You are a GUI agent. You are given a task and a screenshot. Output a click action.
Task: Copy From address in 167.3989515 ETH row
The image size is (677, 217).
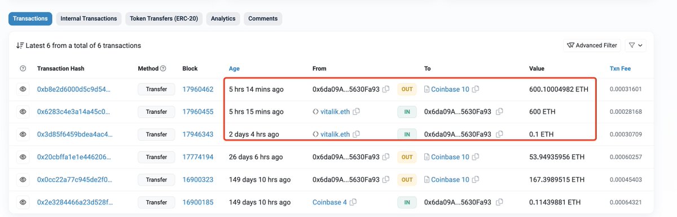tap(386, 179)
